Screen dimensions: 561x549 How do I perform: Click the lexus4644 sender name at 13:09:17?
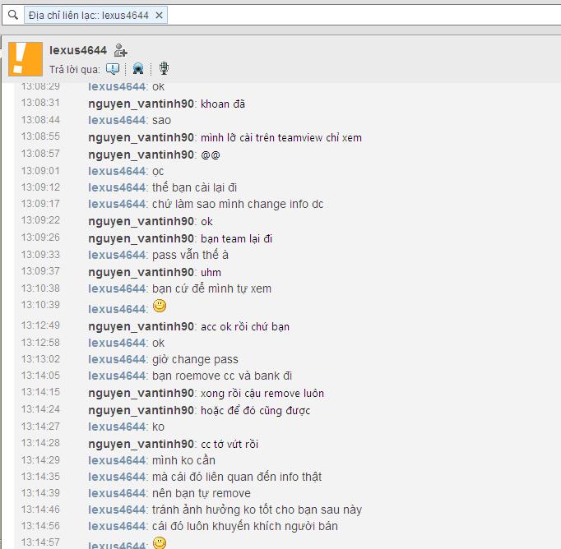[x=117, y=204]
